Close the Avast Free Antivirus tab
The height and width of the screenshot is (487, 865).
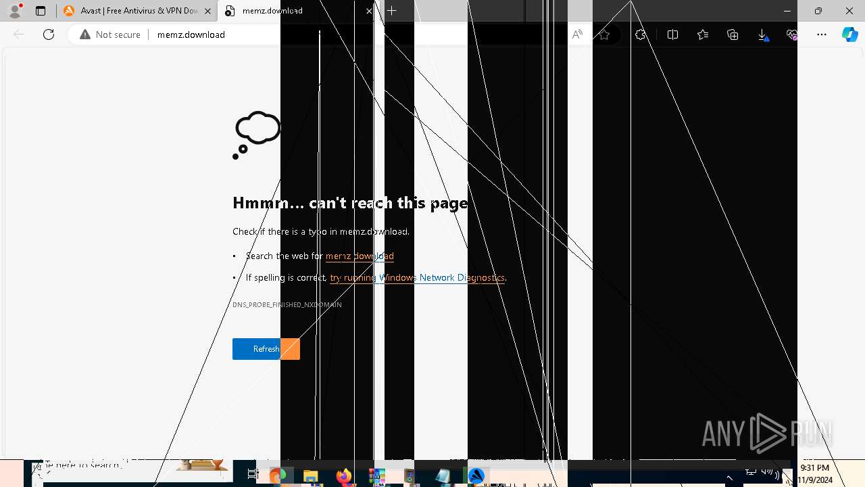[x=207, y=11]
